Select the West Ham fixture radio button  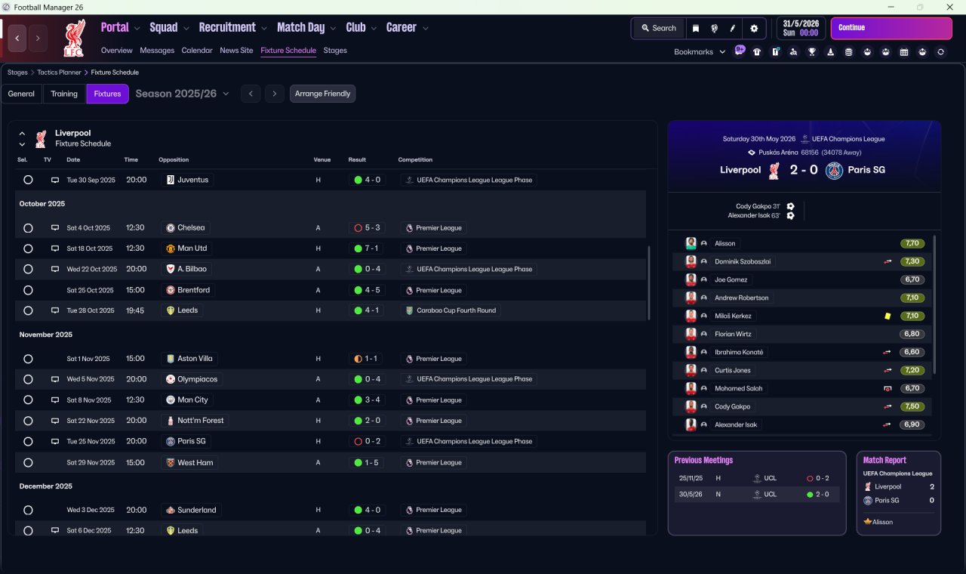tap(28, 462)
